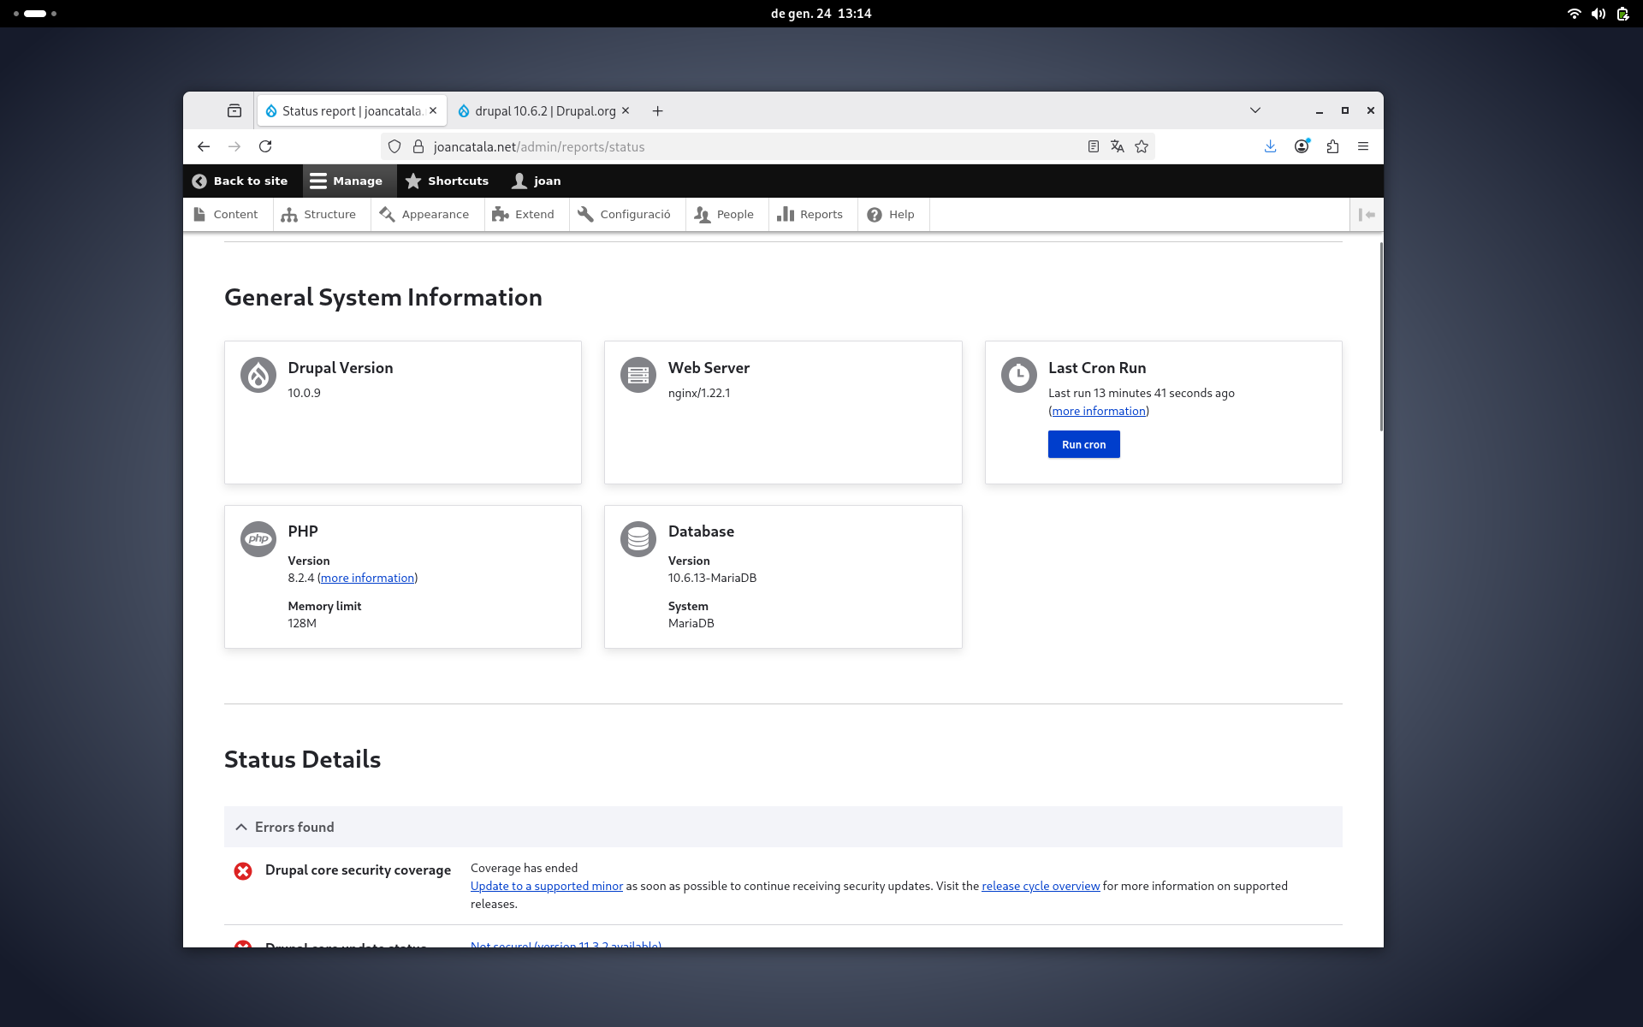The height and width of the screenshot is (1027, 1643).
Task: Open the Reports admin menu item
Action: click(810, 215)
